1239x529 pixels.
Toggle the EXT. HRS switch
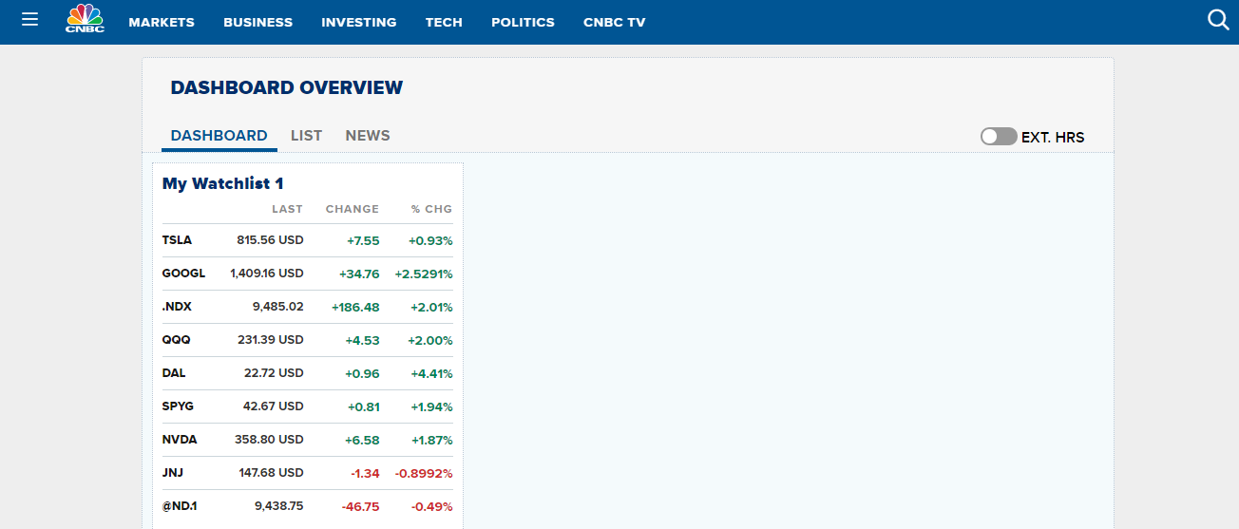click(999, 137)
